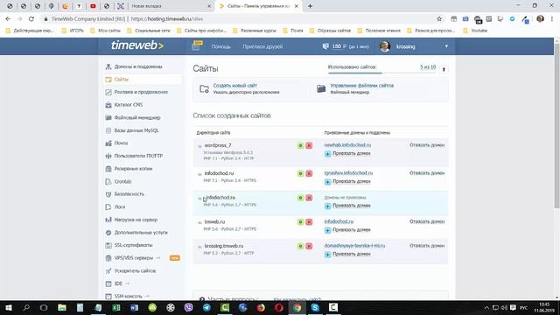This screenshot has height=315, width=560.
Task: Open Пригласи друзей header link
Action: [x=262, y=46]
